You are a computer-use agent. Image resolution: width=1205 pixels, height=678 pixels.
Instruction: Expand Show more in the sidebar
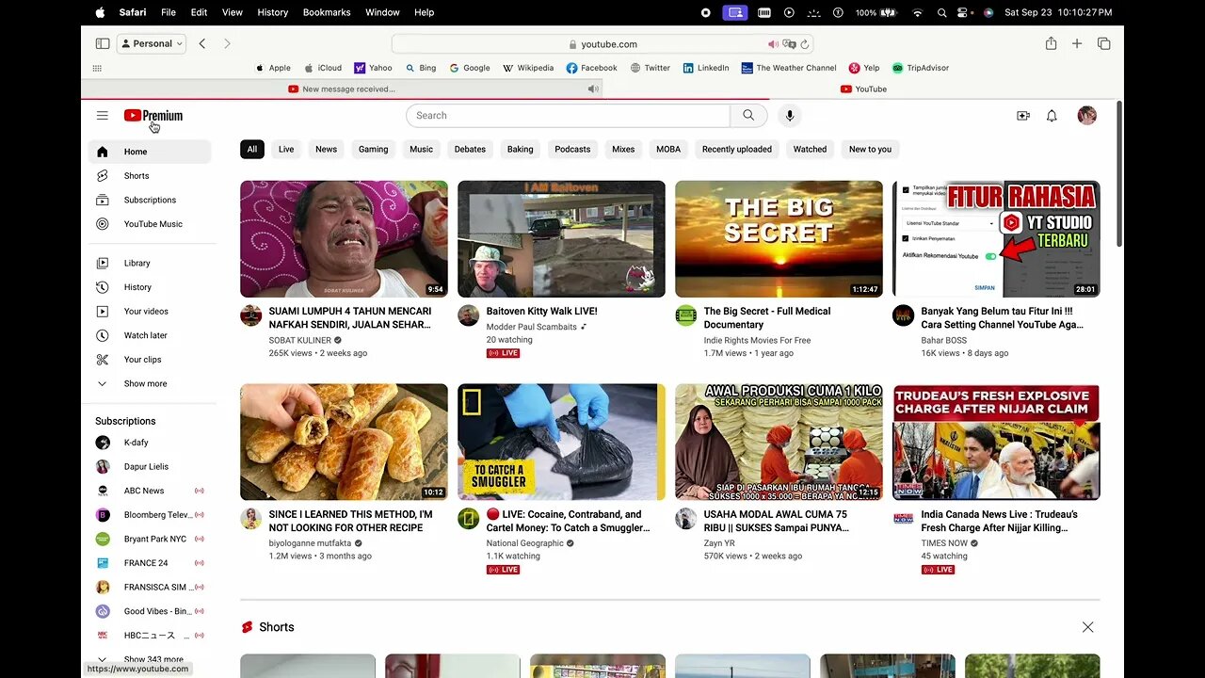(x=150, y=384)
